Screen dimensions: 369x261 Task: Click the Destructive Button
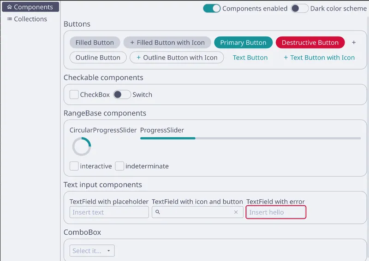(x=310, y=42)
